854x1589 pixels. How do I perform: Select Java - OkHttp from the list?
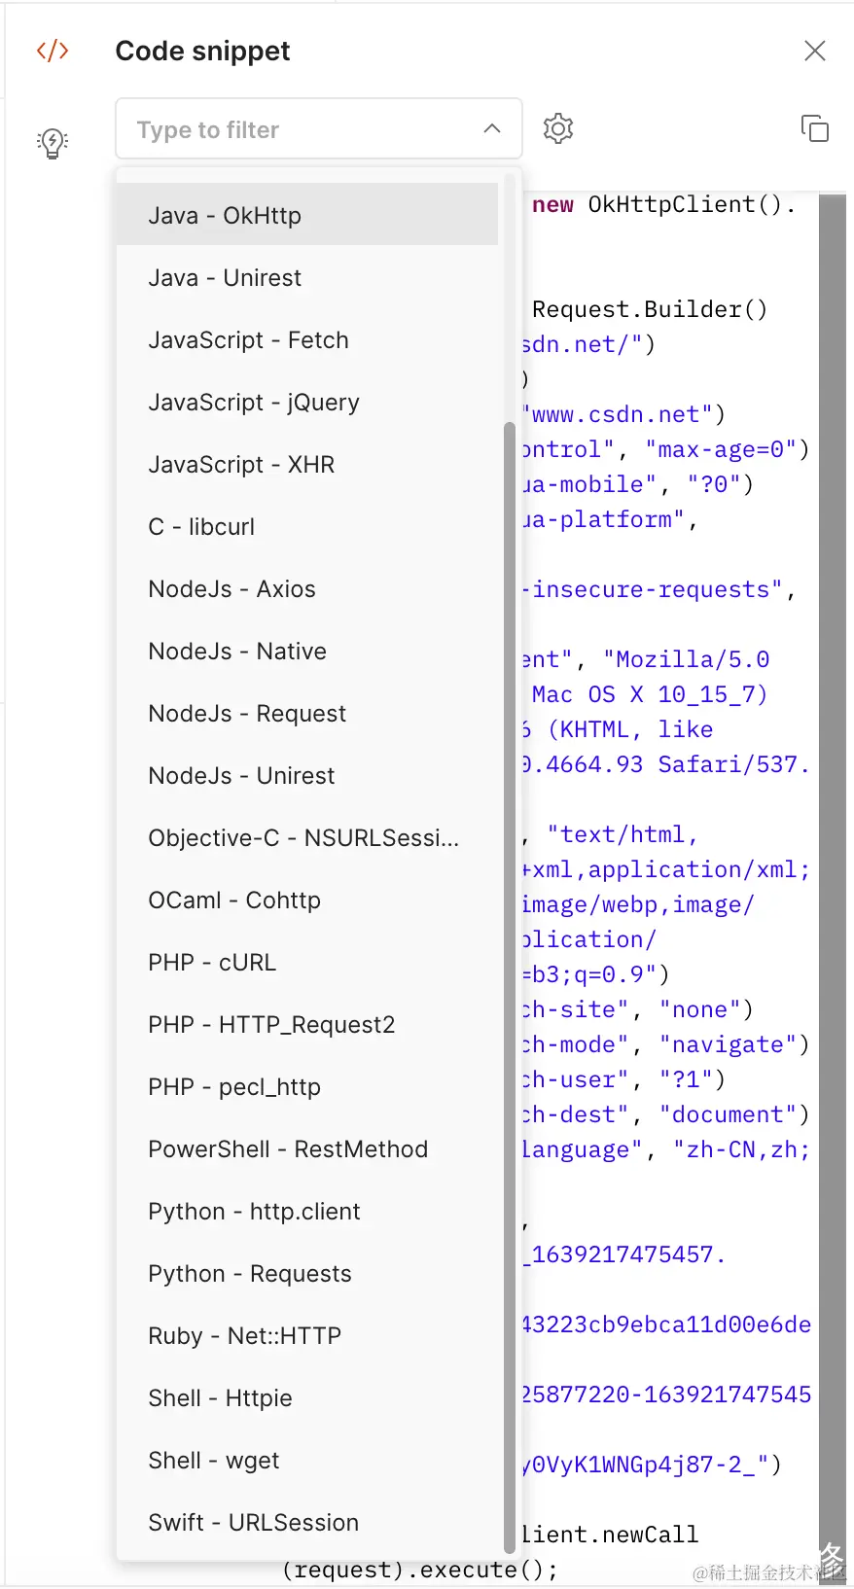tap(307, 215)
